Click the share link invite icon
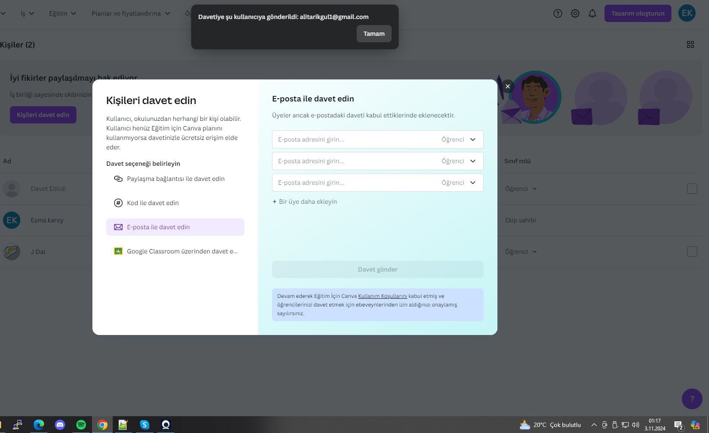The width and height of the screenshot is (709, 433). point(118,179)
